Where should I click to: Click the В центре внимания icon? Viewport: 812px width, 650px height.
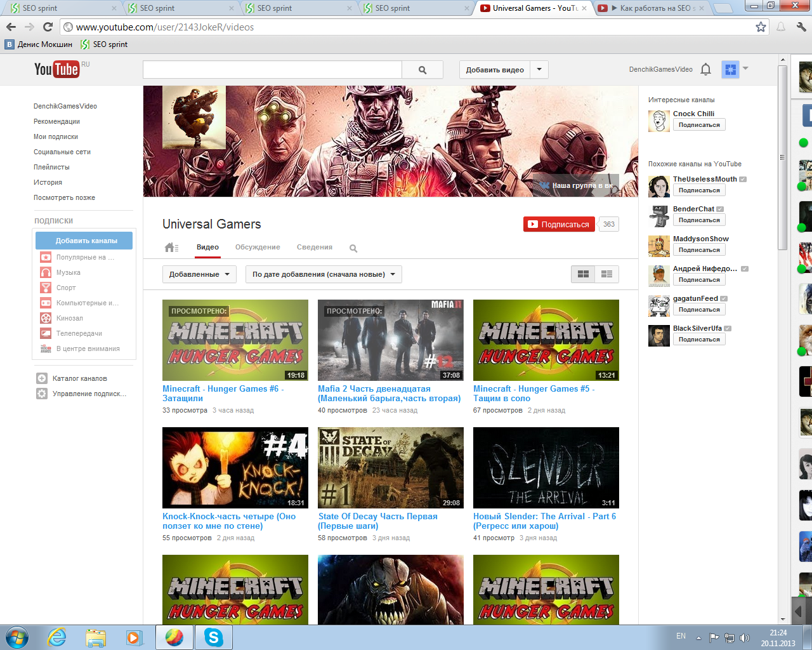46,348
